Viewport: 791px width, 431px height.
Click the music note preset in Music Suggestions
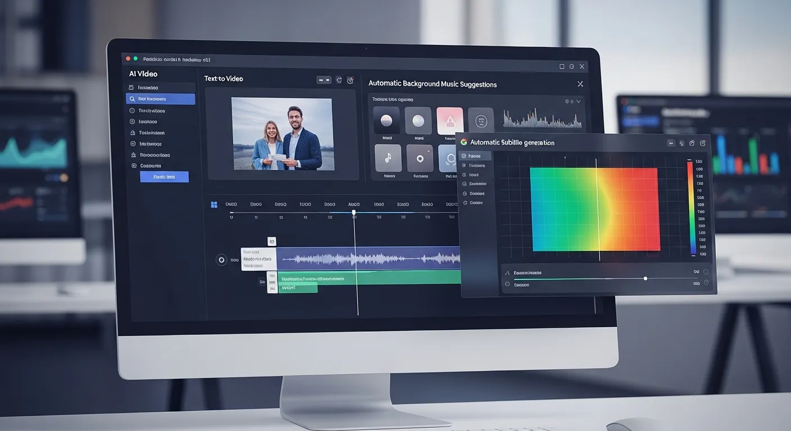click(388, 159)
